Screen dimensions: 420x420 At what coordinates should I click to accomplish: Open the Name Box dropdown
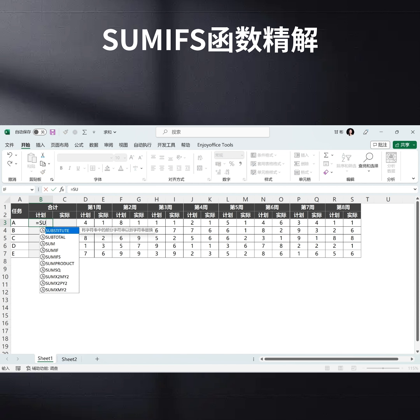click(x=32, y=190)
